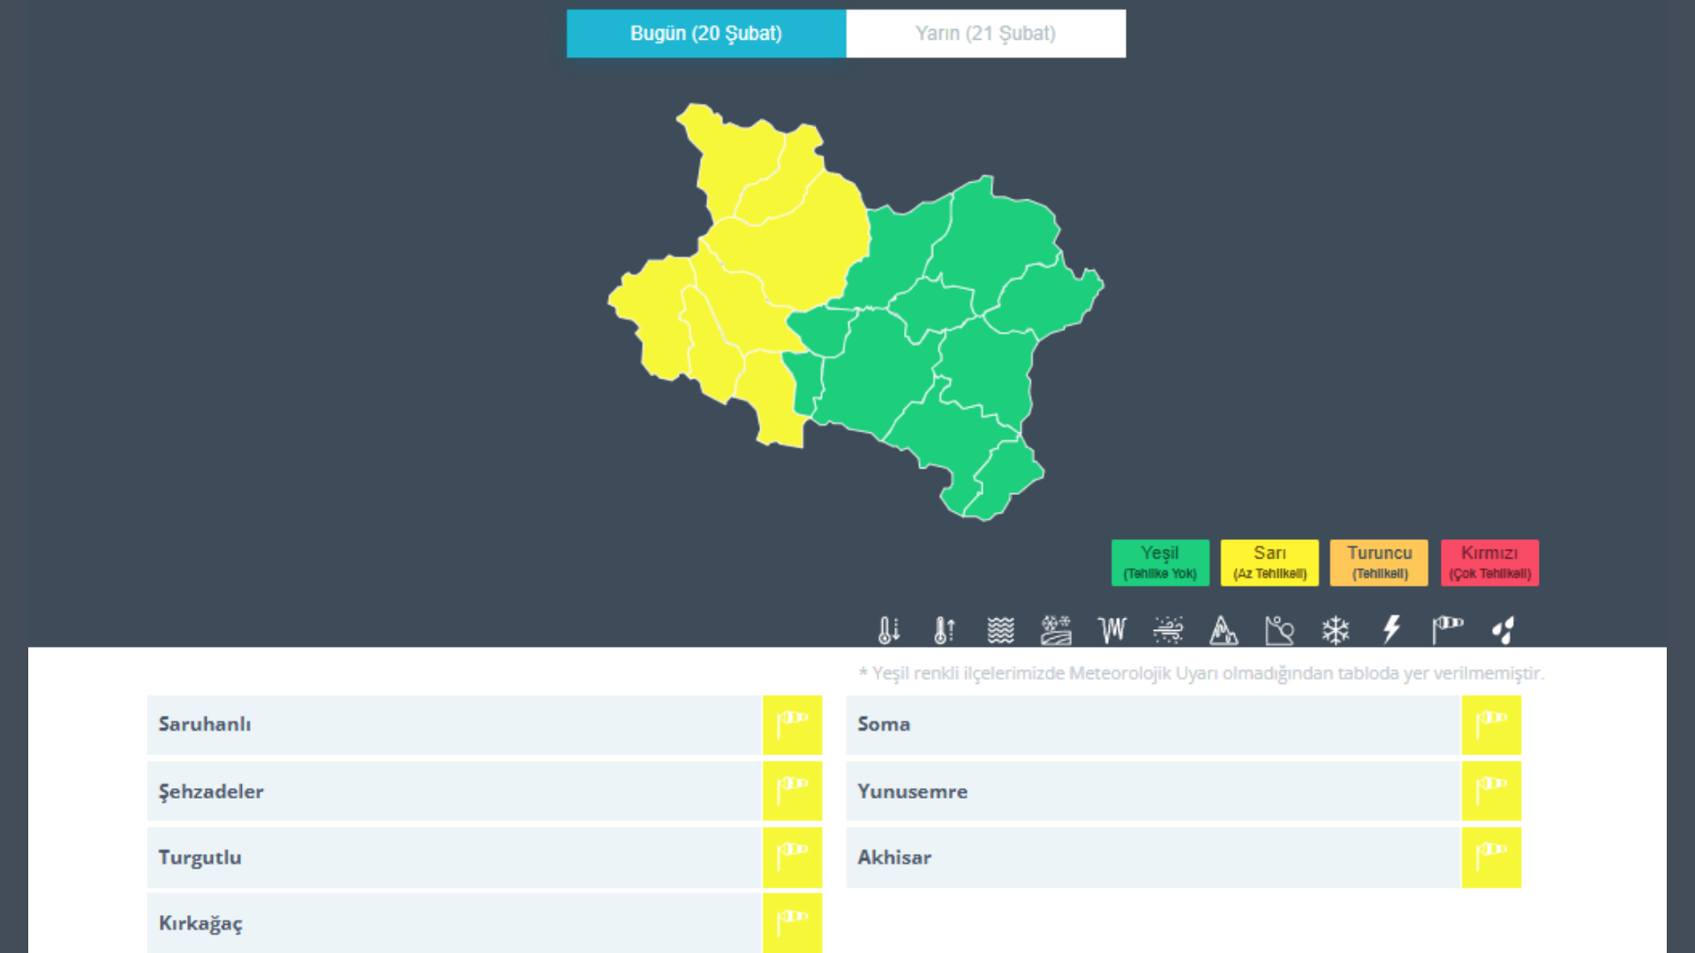Click the icicle frost icon

[1112, 630]
